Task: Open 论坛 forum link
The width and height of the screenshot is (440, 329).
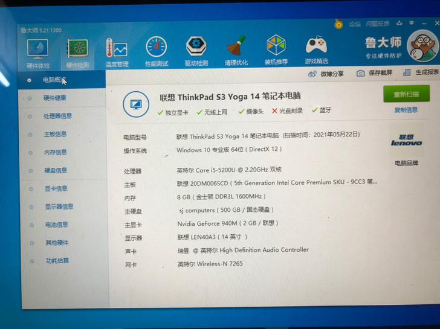Action: point(355,24)
